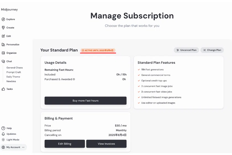Click the Create brush icon

tap(3, 28)
